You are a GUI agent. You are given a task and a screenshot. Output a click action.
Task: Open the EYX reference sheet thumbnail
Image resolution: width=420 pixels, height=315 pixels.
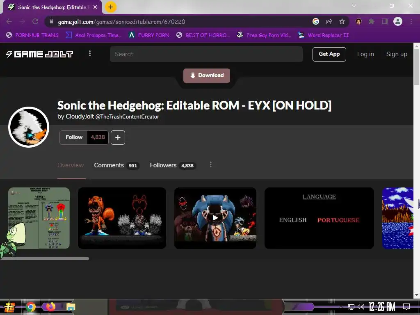point(39,218)
